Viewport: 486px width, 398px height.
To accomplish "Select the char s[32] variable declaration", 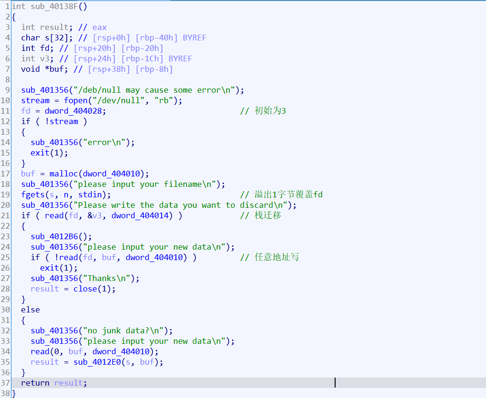I will [47, 38].
